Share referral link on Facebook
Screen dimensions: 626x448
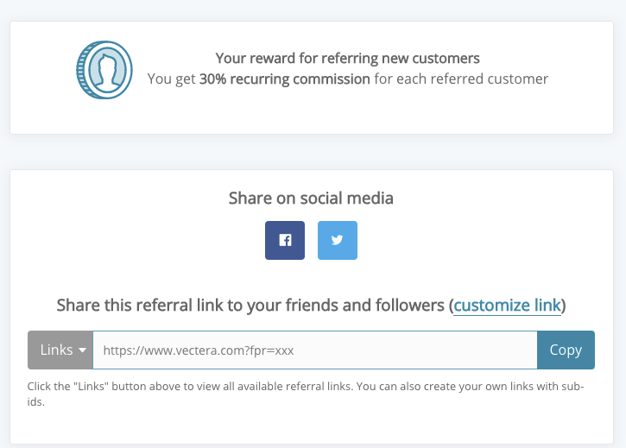point(285,240)
